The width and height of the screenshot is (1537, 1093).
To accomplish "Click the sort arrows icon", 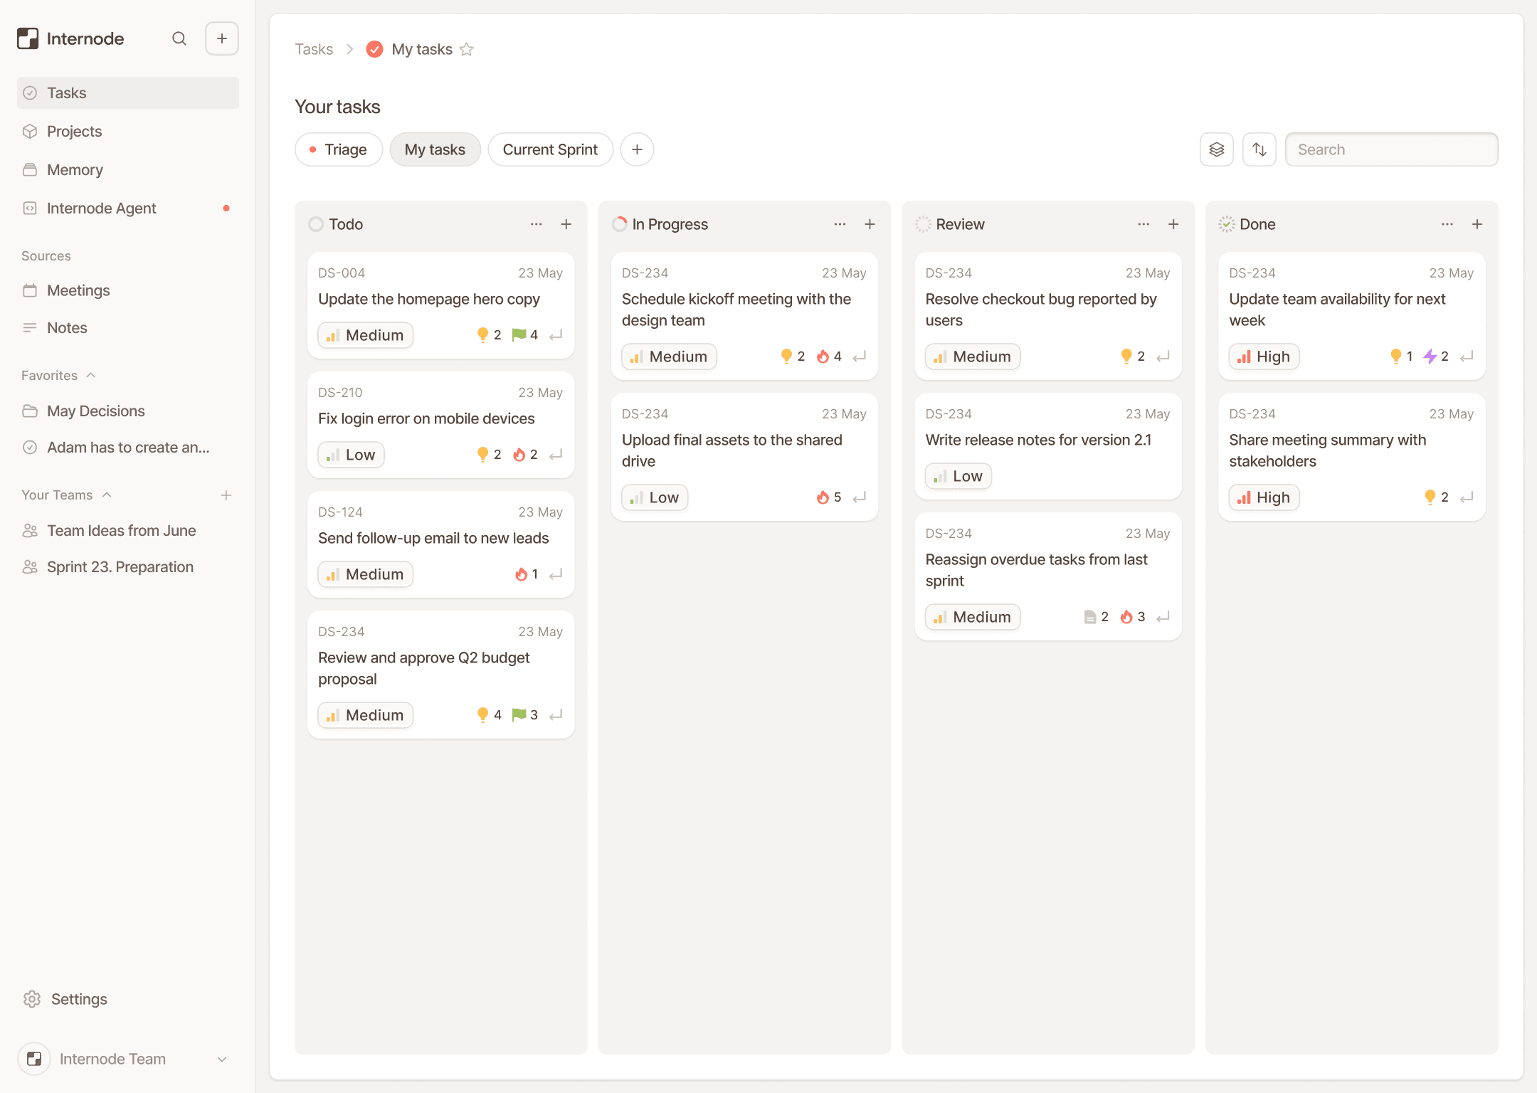I will (1259, 149).
